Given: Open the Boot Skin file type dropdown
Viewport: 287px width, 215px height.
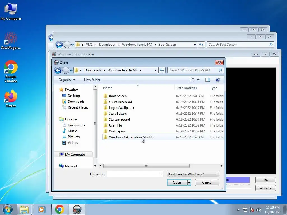Looking at the screenshot, I should pos(193,174).
